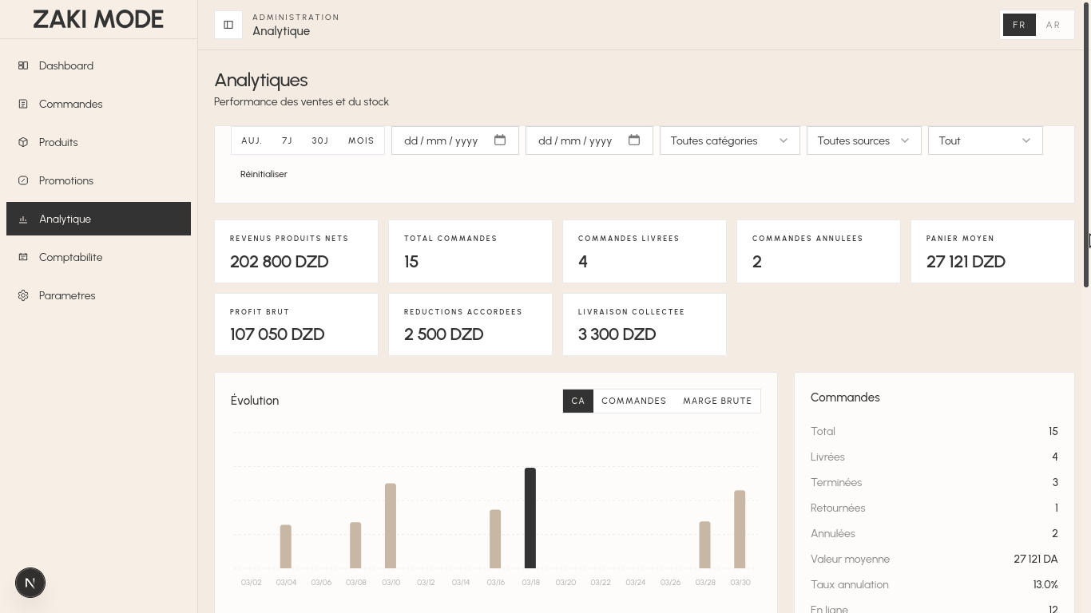Screen dimensions: 1091x613
Task: Show MARGE BRUTE in the Évolution chart
Action: 717,401
